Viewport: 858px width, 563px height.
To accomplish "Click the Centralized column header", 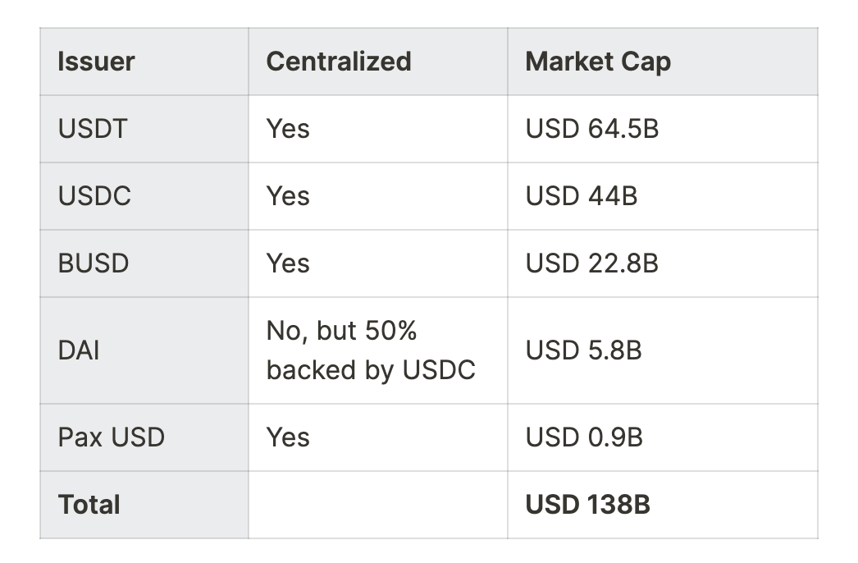I will coord(339,62).
